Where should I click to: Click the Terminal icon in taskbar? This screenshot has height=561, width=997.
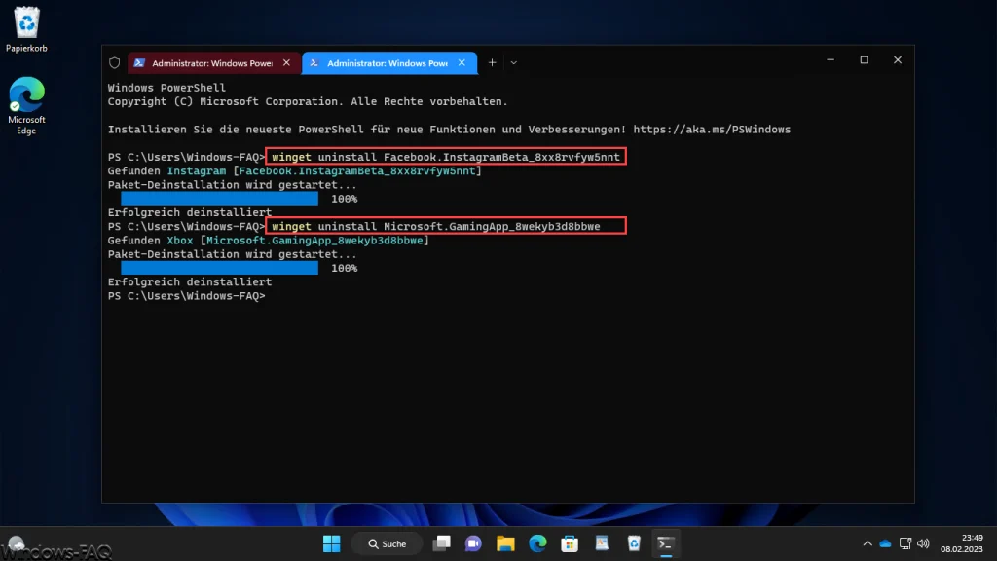pos(666,543)
